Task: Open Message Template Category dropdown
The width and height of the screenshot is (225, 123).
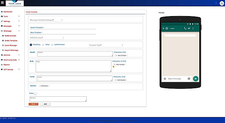Action: point(46,20)
